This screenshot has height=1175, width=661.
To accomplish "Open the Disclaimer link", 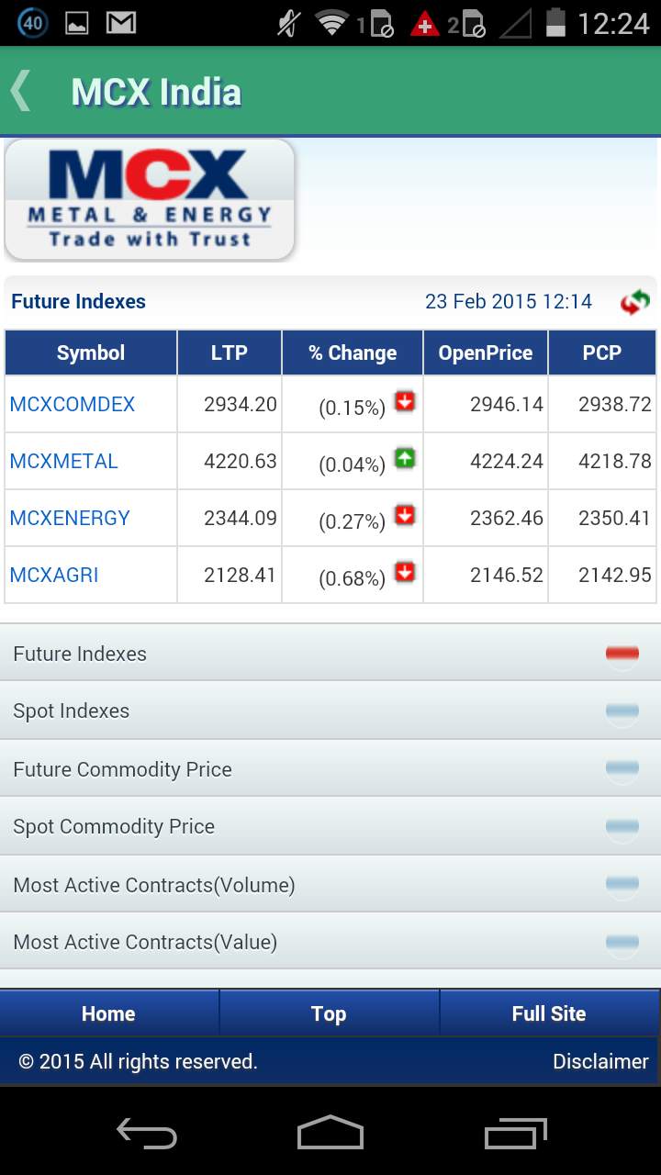I will pyautogui.click(x=600, y=1062).
